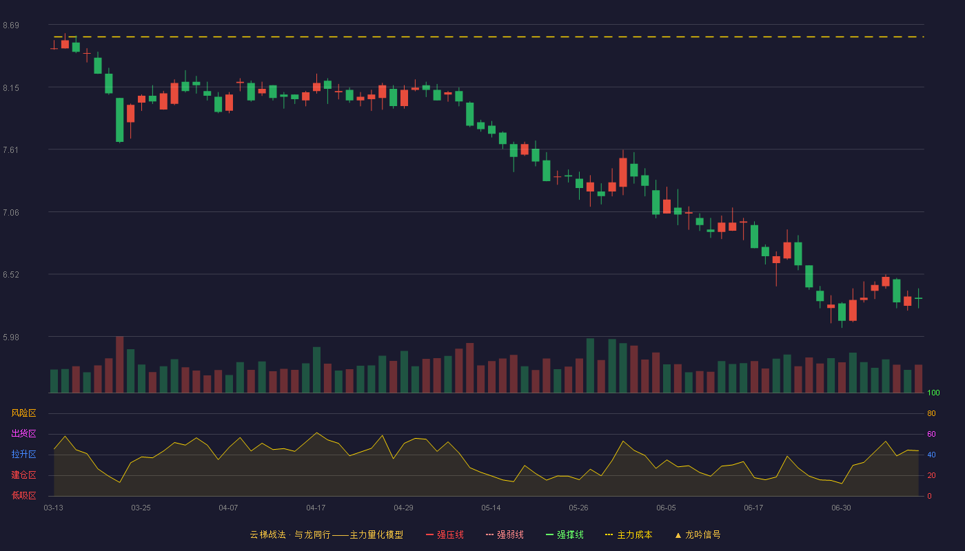Click the 7.61 price axis label
Viewport: 965px width, 551px height.
pos(11,150)
